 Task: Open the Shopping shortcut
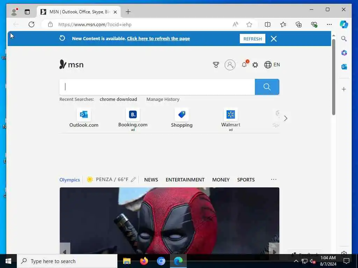click(182, 118)
